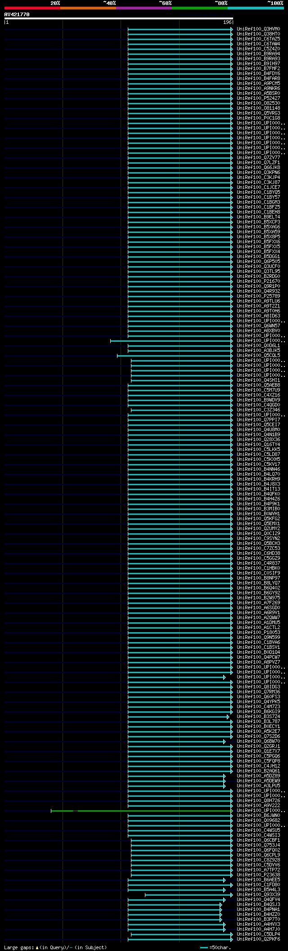Open UniRef100_C5KXH5 entry

pyautogui.click(x=258, y=460)
